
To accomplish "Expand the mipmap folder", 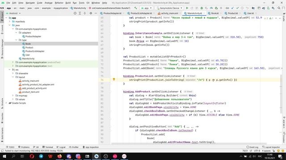I will click(x=13, y=96).
